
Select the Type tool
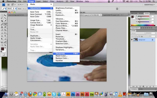point(5,36)
